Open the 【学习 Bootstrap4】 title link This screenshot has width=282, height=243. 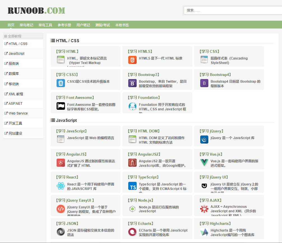click(x=215, y=75)
